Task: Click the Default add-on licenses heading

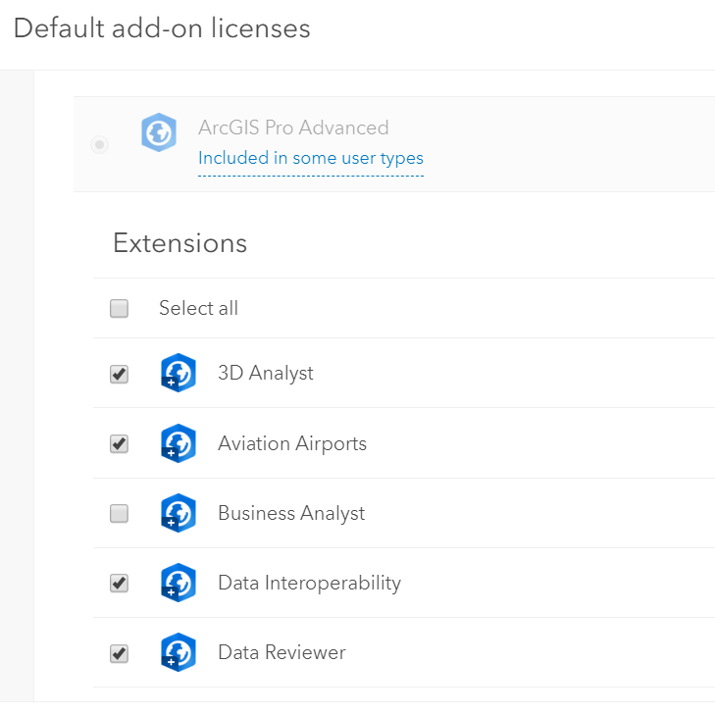Action: click(162, 28)
